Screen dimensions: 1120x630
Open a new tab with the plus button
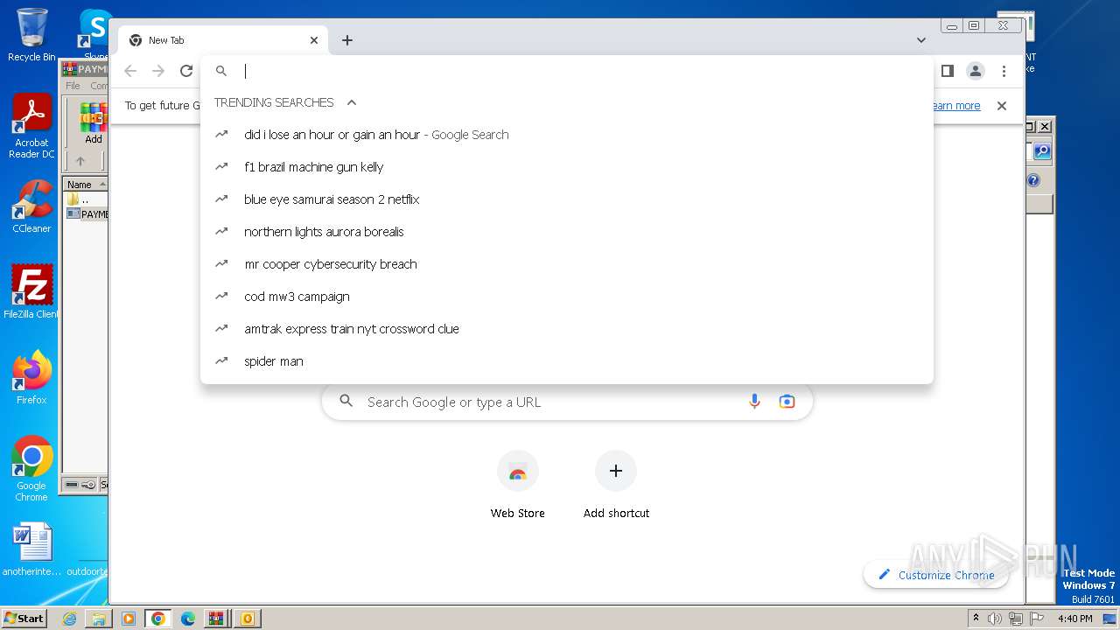pos(347,40)
